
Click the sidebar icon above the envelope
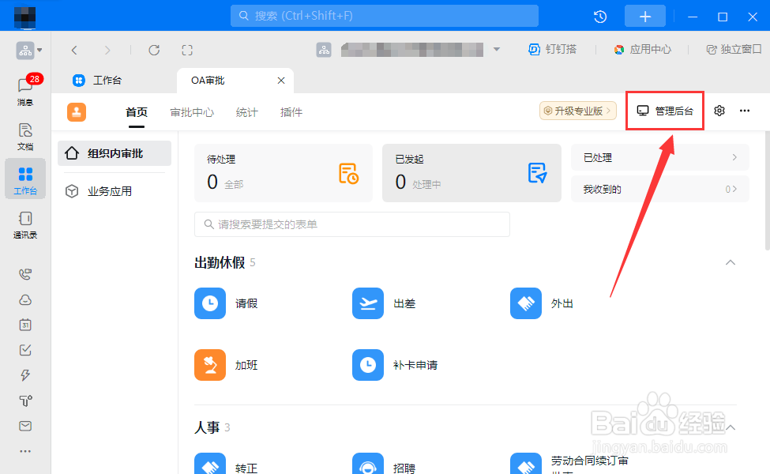[x=25, y=401]
